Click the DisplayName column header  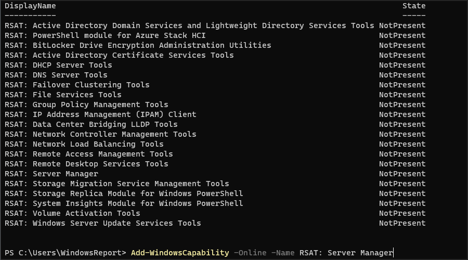click(30, 6)
